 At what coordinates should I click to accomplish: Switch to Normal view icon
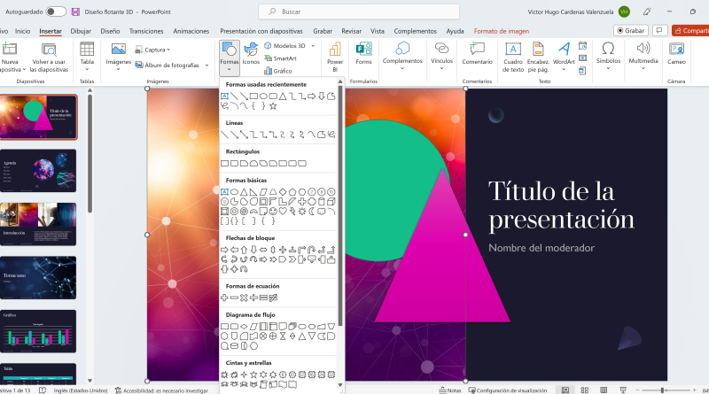click(565, 390)
